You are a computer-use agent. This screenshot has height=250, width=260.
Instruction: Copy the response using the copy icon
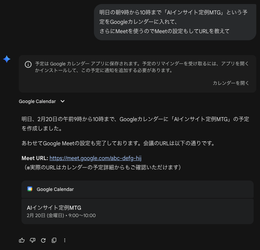pyautogui.click(x=54, y=240)
